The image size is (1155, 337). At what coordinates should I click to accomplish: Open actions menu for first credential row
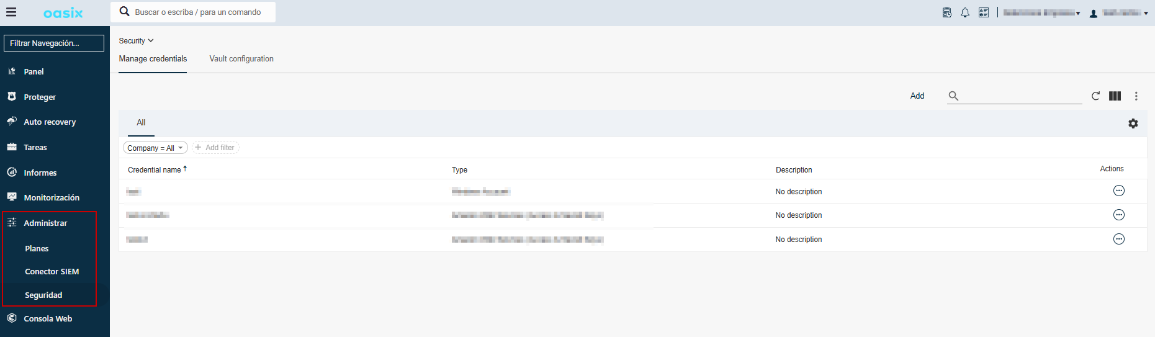tap(1118, 191)
